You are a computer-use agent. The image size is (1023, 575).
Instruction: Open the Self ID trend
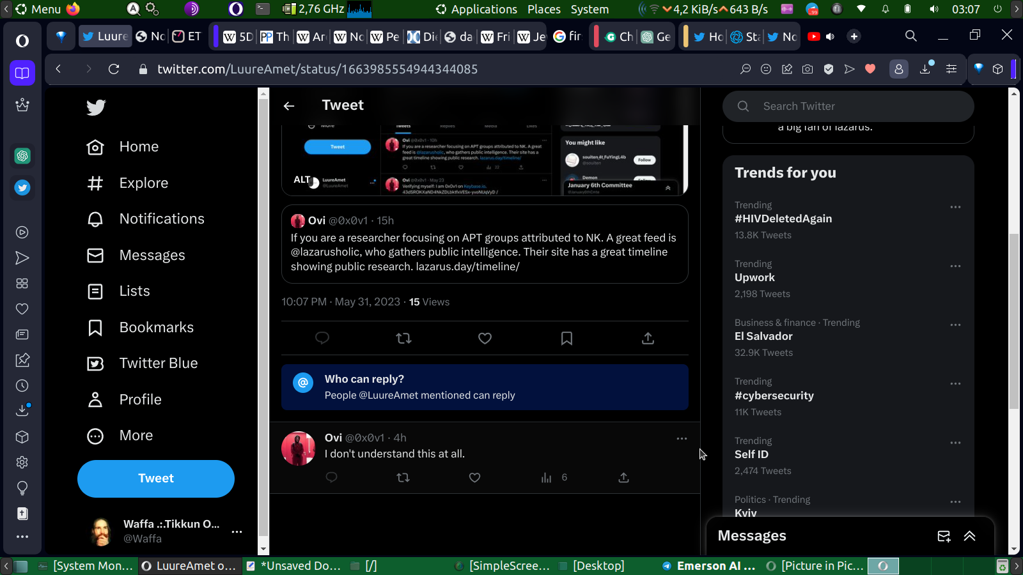751,454
